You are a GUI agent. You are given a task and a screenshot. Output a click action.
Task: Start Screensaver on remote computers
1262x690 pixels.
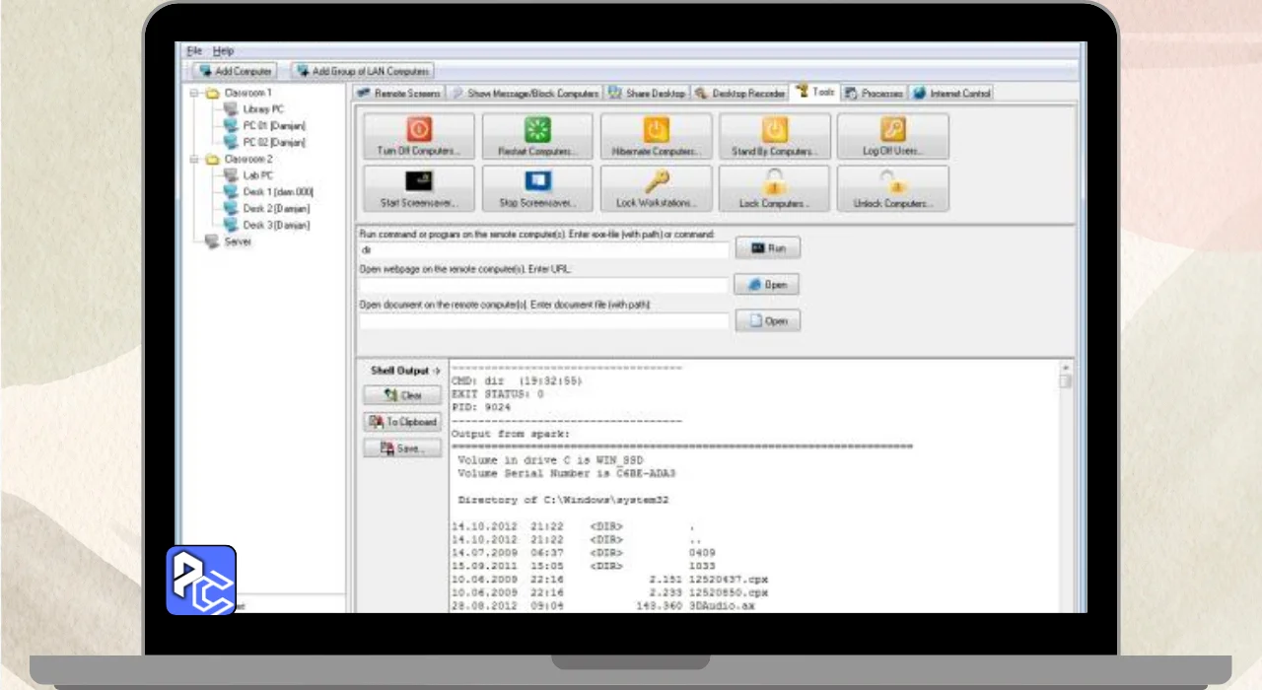click(419, 188)
